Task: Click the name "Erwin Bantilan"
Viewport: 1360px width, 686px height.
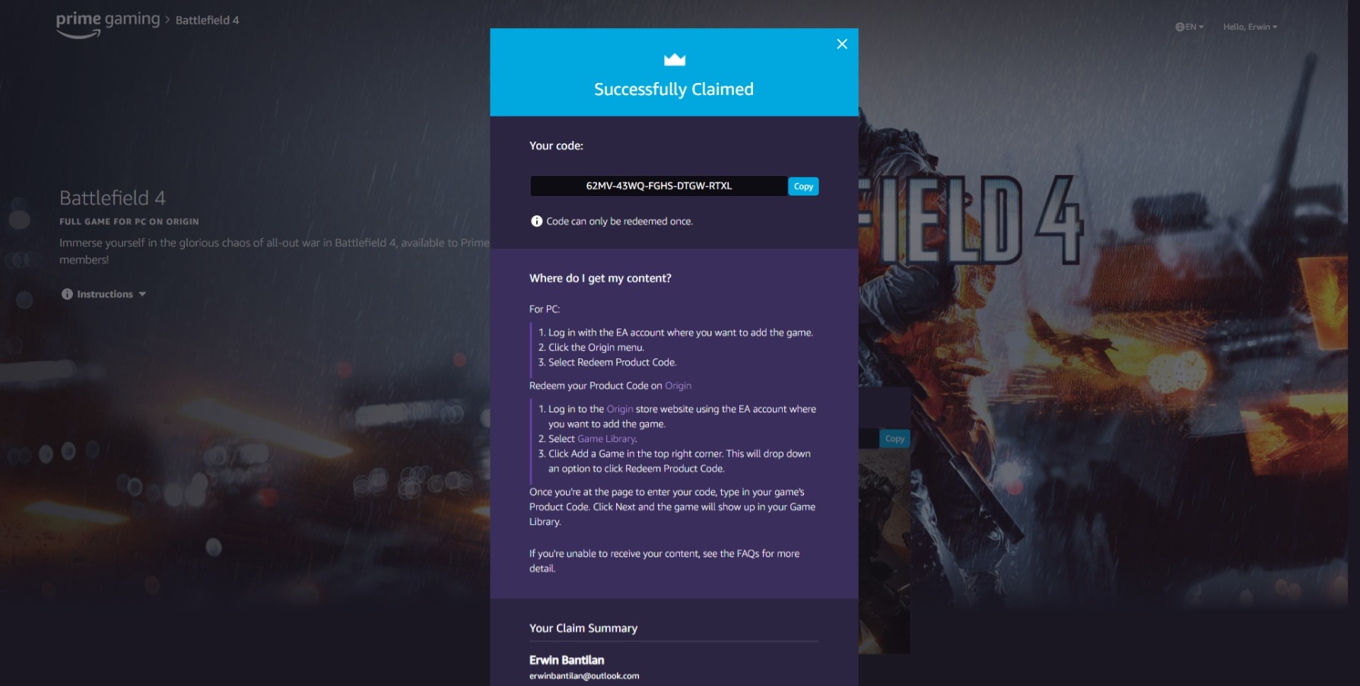Action: click(x=567, y=660)
